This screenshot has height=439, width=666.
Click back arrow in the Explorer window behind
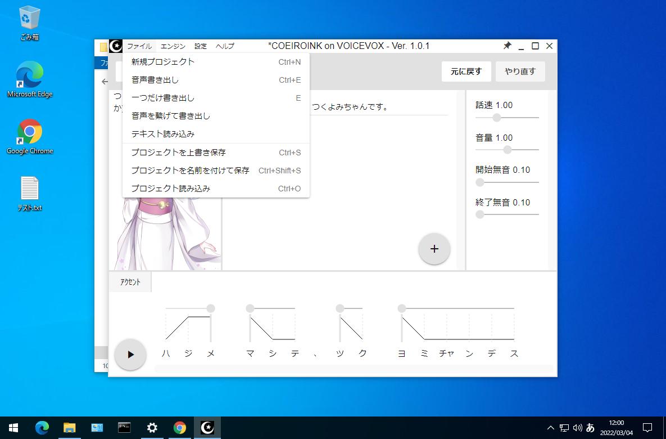[105, 82]
